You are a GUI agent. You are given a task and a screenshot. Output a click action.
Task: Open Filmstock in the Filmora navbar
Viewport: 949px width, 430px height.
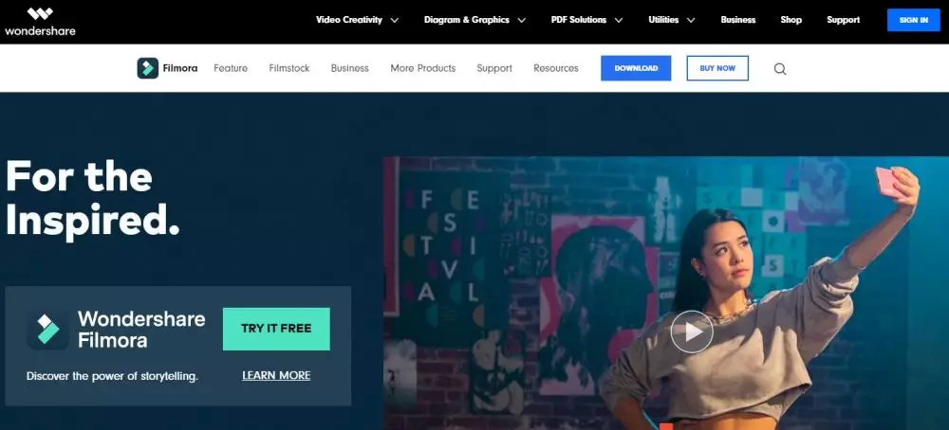(x=289, y=68)
